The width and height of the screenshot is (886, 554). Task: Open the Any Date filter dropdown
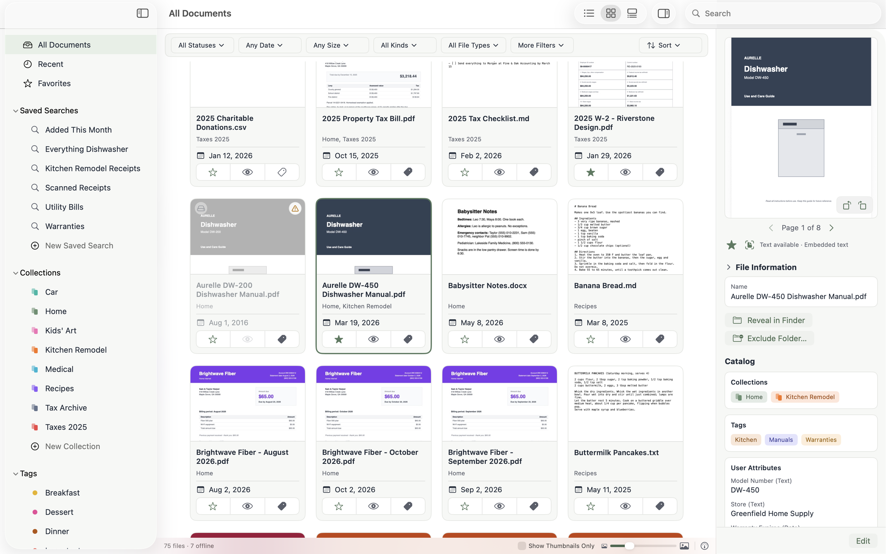(269, 45)
